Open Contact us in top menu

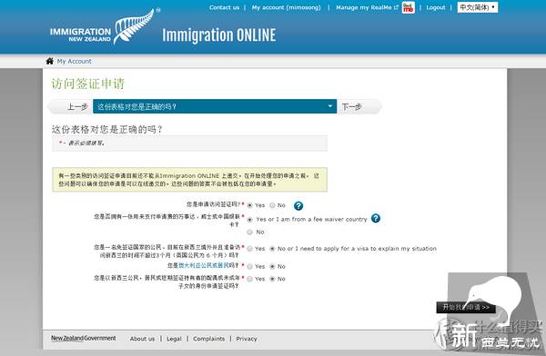pos(224,7)
